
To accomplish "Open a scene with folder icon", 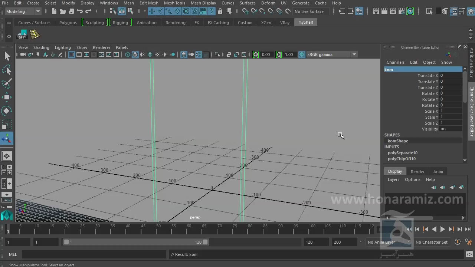I will click(63, 11).
